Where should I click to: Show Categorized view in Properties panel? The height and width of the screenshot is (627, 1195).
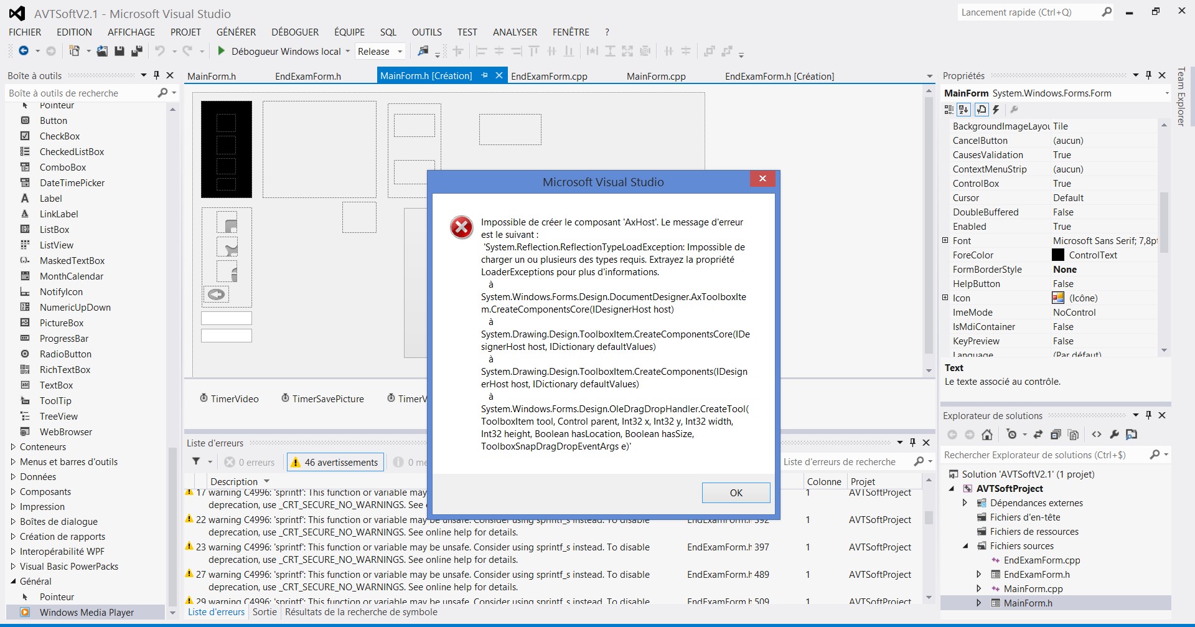949,110
